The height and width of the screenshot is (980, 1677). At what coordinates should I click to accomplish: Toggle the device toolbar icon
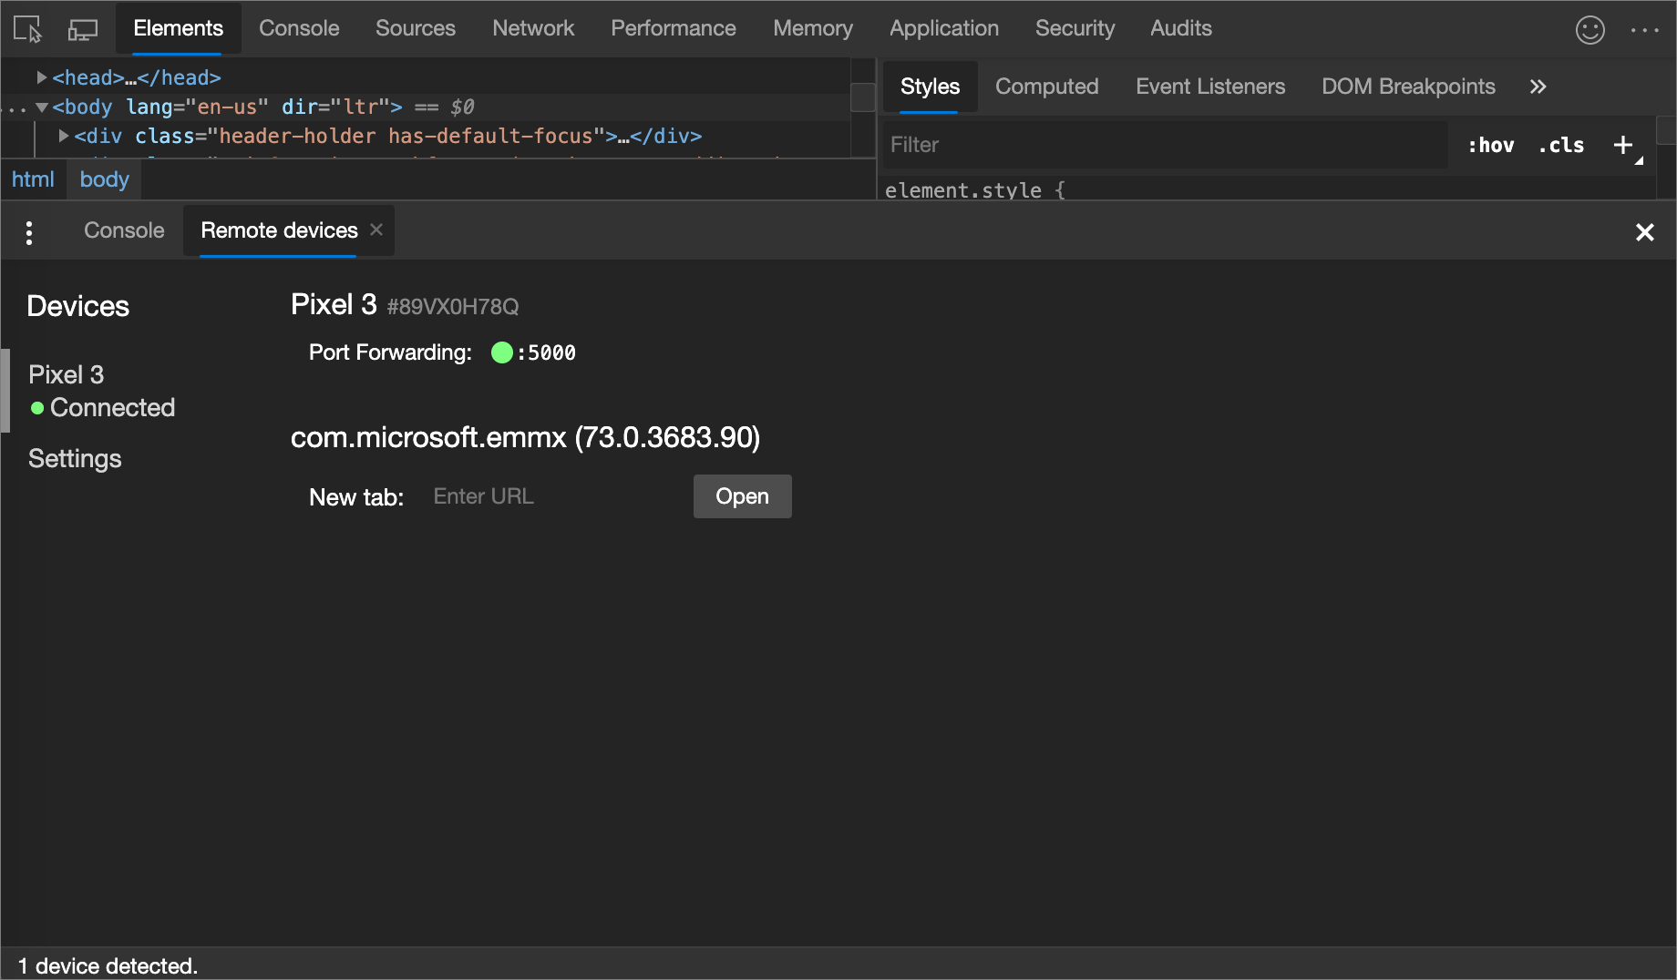(82, 28)
